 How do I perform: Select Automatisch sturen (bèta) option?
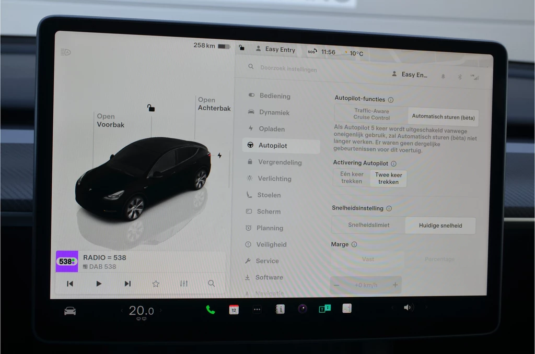pyautogui.click(x=443, y=117)
